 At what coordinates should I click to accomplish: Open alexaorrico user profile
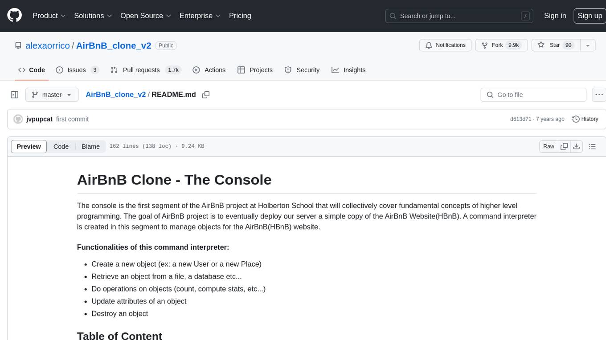click(48, 45)
